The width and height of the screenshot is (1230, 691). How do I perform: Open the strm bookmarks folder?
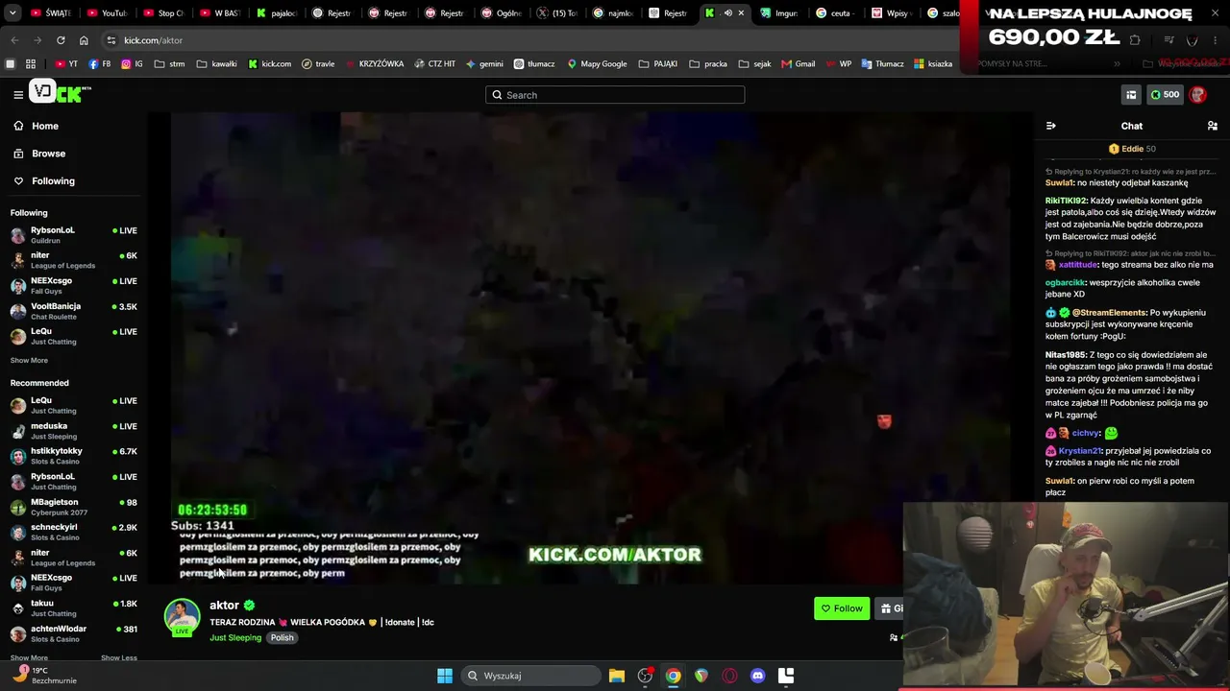(169, 64)
